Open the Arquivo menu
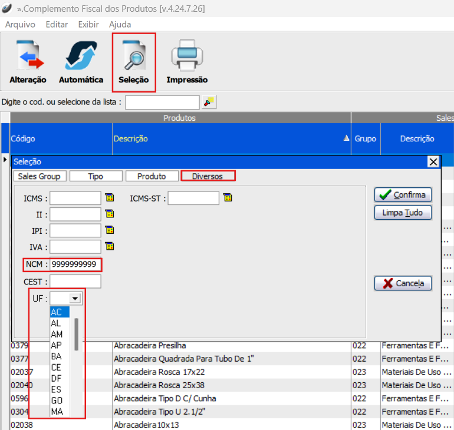This screenshot has height=430, width=454. point(20,24)
